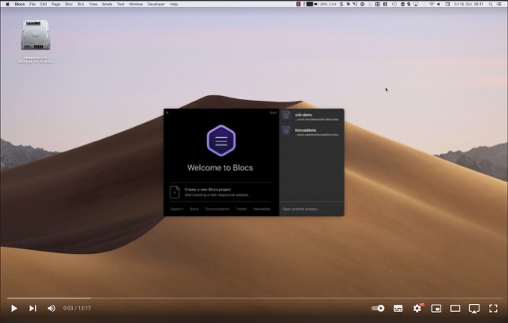The height and width of the screenshot is (323, 508).
Task: Open the Mode menu
Action: point(107,4)
